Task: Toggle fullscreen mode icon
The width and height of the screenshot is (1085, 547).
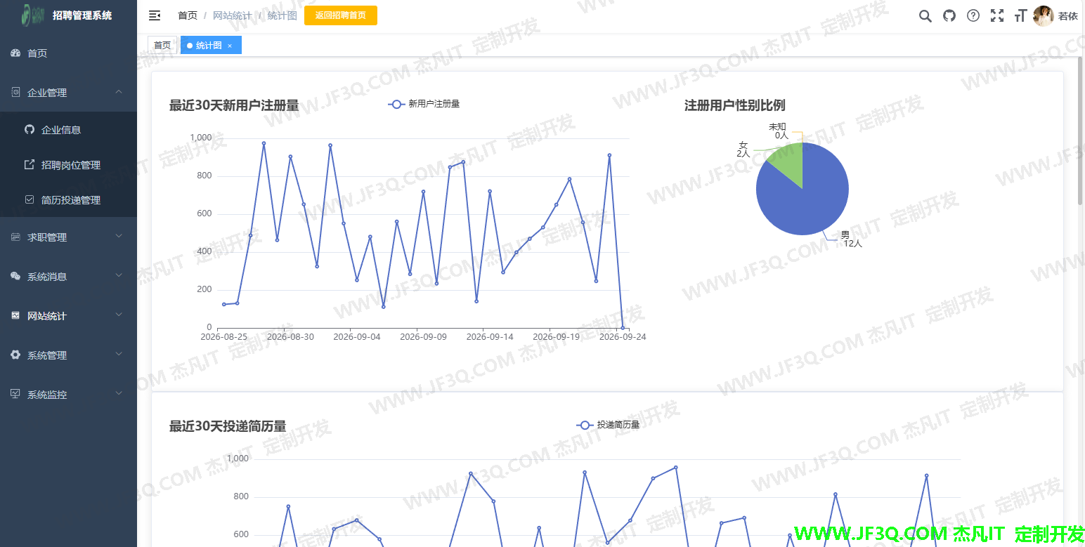Action: [x=997, y=15]
